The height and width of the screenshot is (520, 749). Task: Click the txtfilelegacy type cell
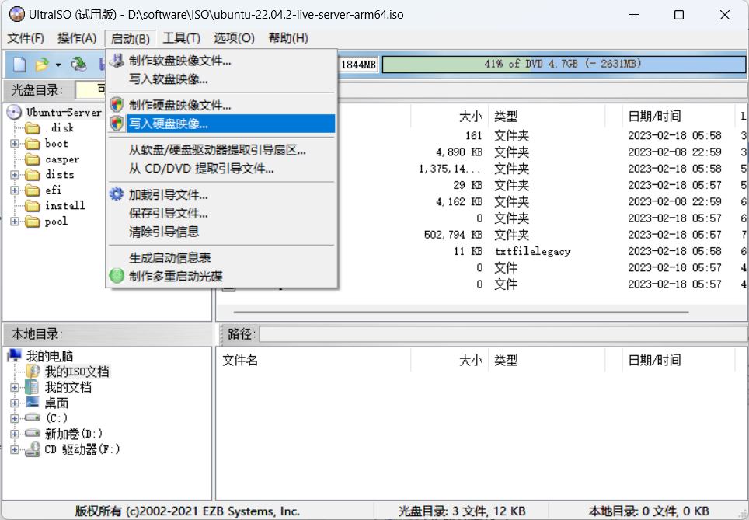(x=532, y=251)
